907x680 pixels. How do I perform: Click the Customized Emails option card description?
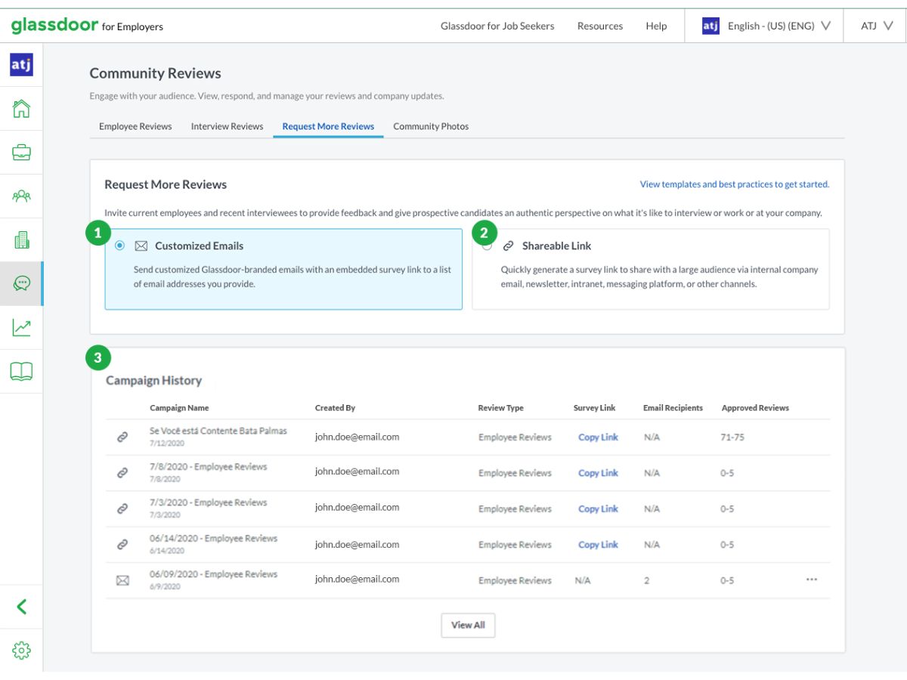coord(293,277)
